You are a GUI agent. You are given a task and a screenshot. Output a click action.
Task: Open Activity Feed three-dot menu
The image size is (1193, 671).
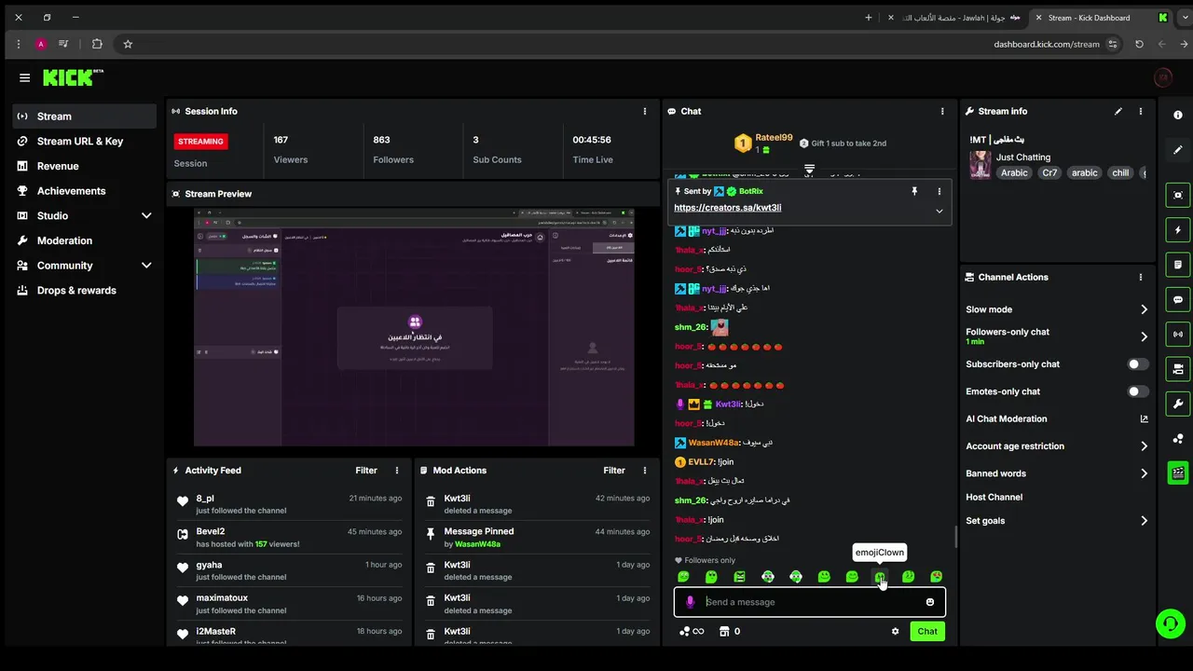tap(397, 471)
